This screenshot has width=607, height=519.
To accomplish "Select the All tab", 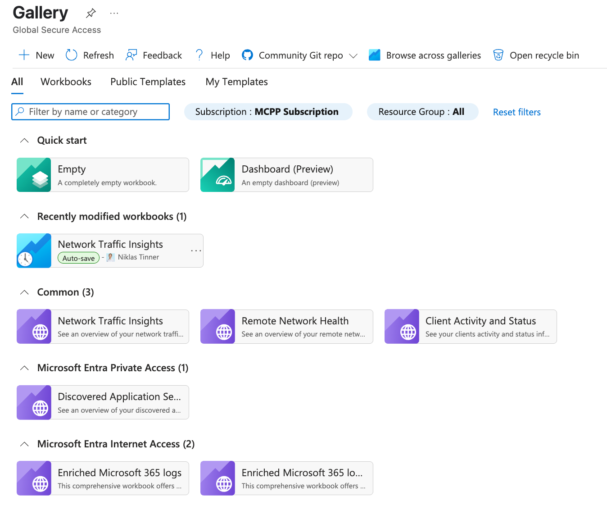I will point(17,82).
